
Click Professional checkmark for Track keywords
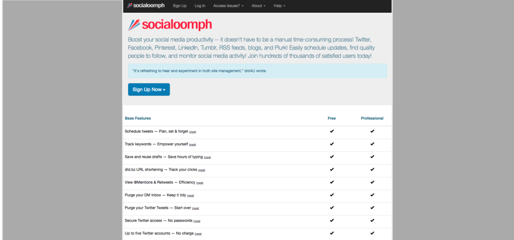pyautogui.click(x=372, y=144)
